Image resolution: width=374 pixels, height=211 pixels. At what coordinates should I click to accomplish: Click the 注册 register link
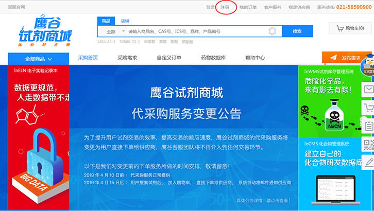225,7
